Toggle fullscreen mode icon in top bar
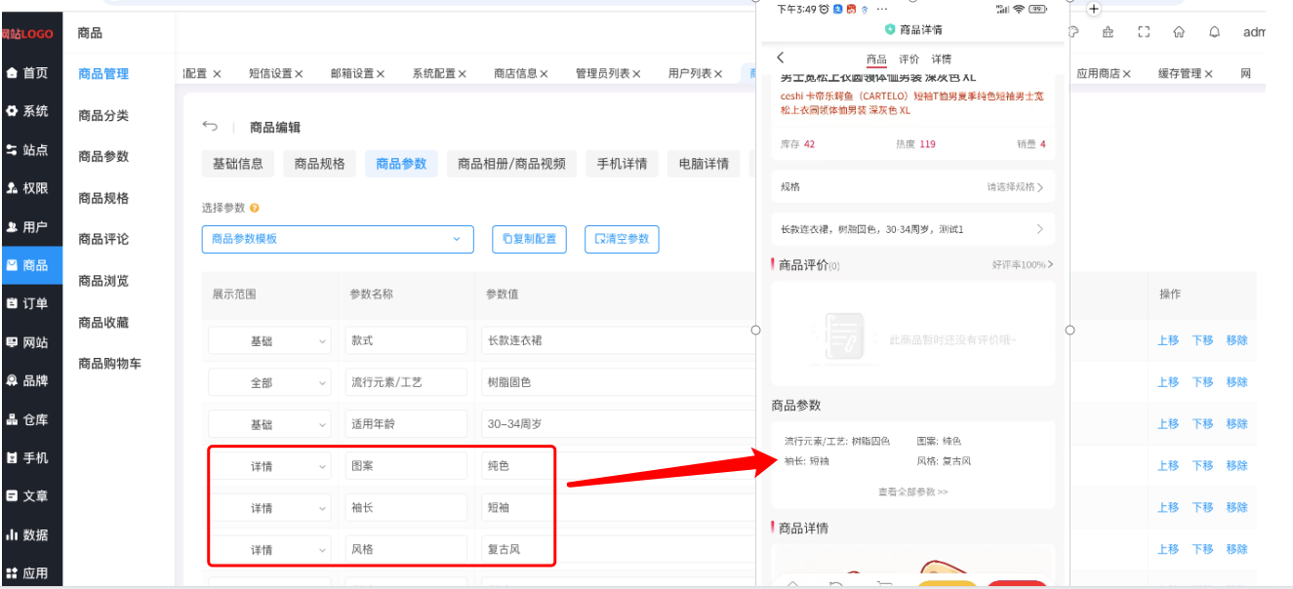This screenshot has height=589, width=1293. (1144, 32)
